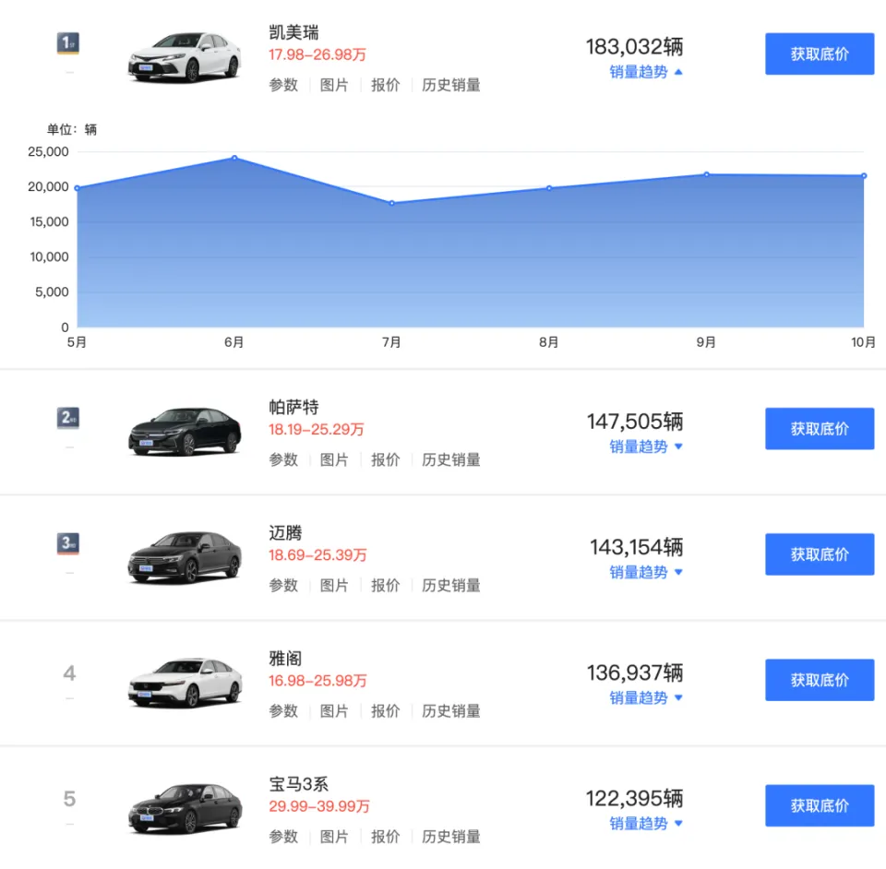
Task: Open the 宝马3系 car thumbnail image
Action: (x=185, y=808)
